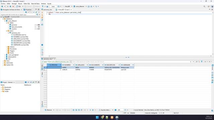Open the NOMBRES column header dropdown

tap(74, 65)
